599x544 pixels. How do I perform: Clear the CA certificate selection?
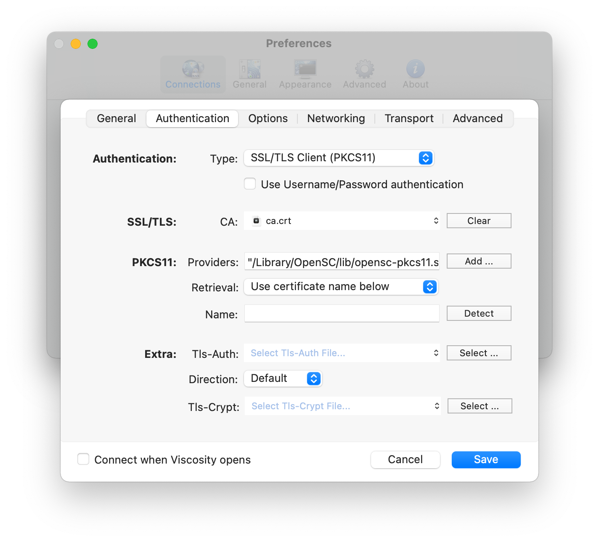click(479, 221)
